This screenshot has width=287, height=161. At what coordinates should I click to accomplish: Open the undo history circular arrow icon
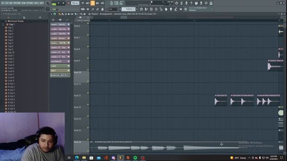click(x=176, y=3)
